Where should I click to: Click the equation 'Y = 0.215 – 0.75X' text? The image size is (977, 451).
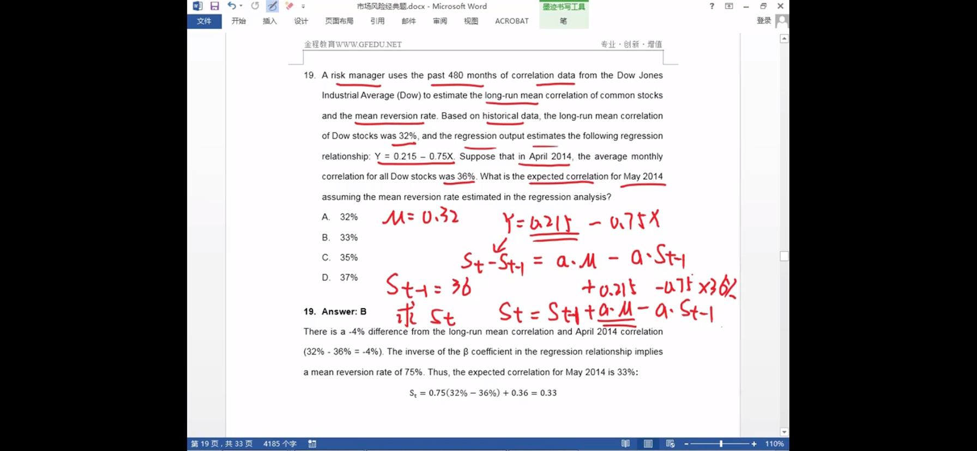pyautogui.click(x=414, y=156)
